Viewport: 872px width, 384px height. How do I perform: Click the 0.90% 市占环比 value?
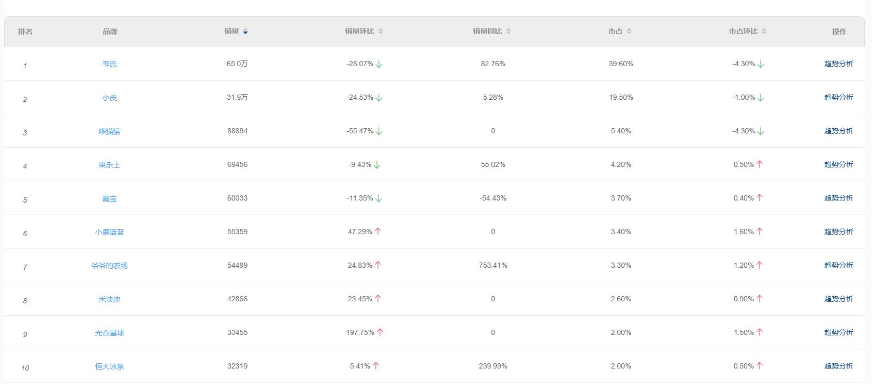tap(744, 299)
